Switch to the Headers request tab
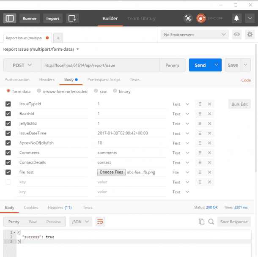 point(47,79)
